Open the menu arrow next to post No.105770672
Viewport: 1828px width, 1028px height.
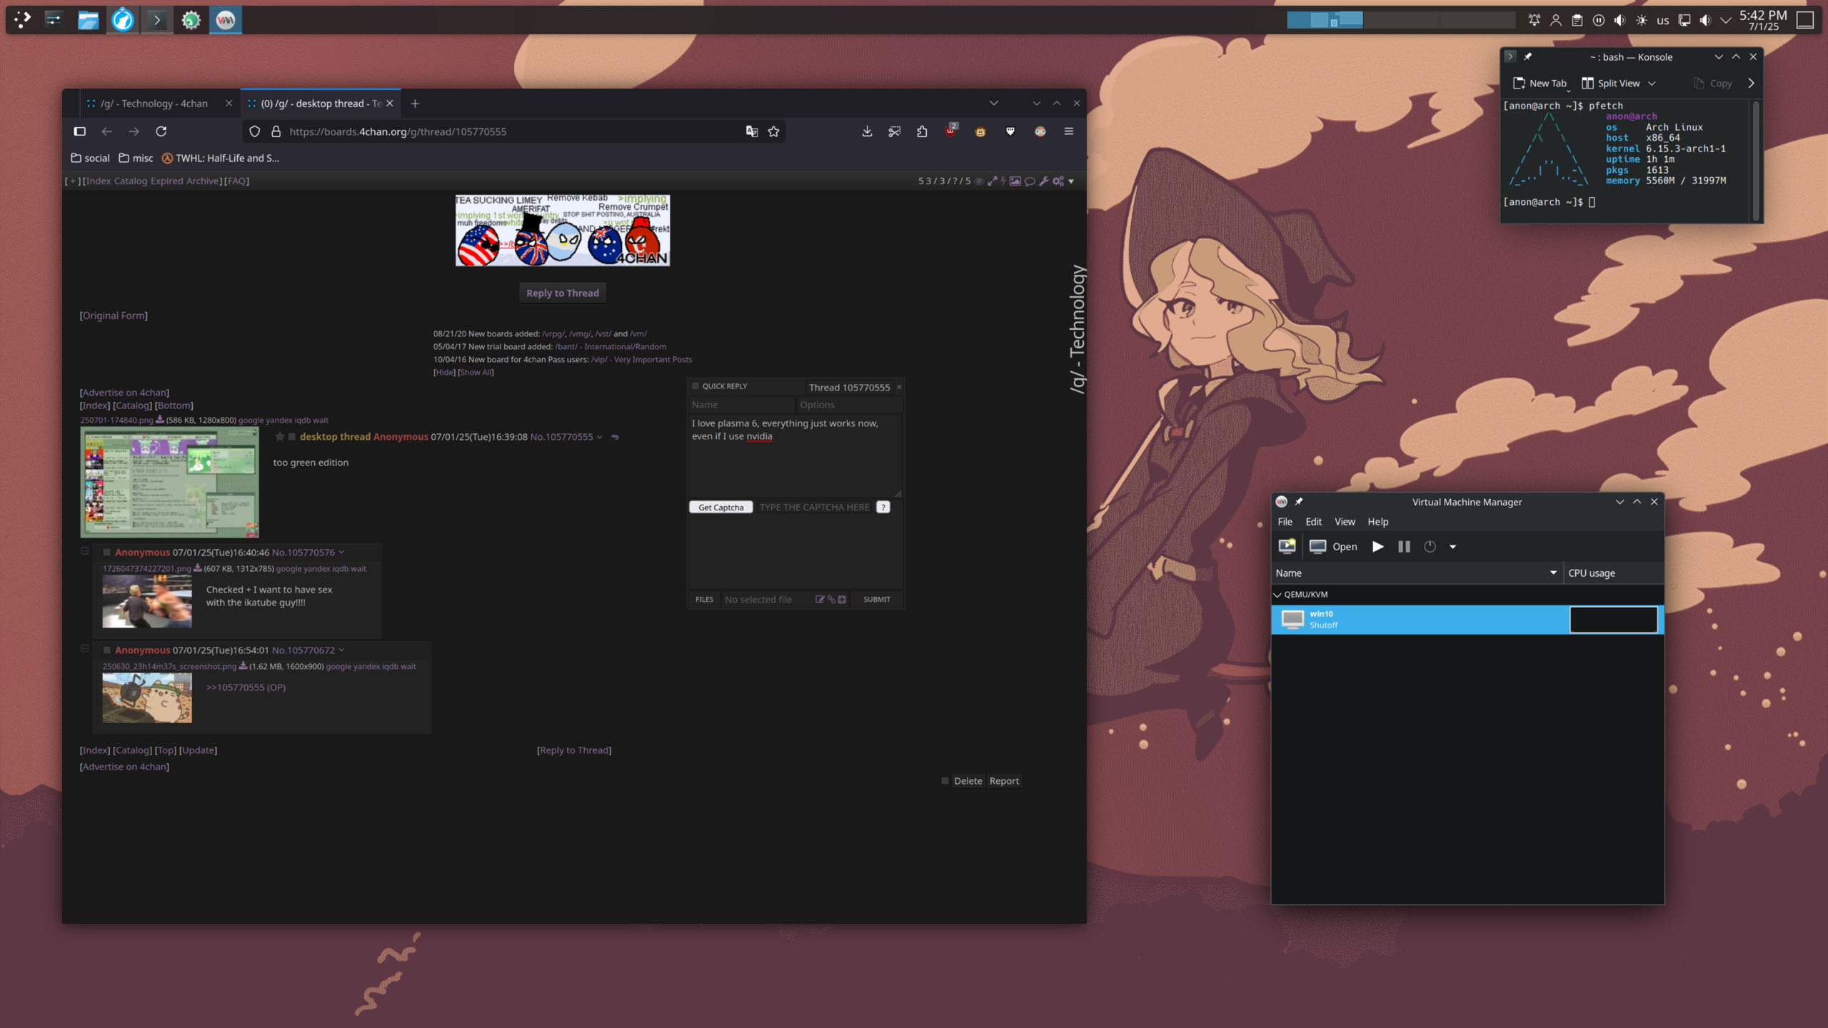coord(341,650)
